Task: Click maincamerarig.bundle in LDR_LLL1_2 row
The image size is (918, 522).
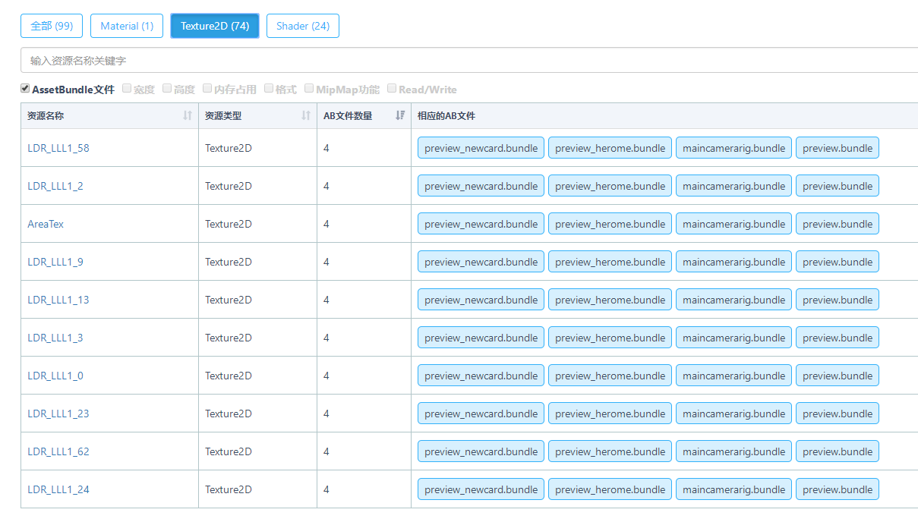Action: coord(733,186)
